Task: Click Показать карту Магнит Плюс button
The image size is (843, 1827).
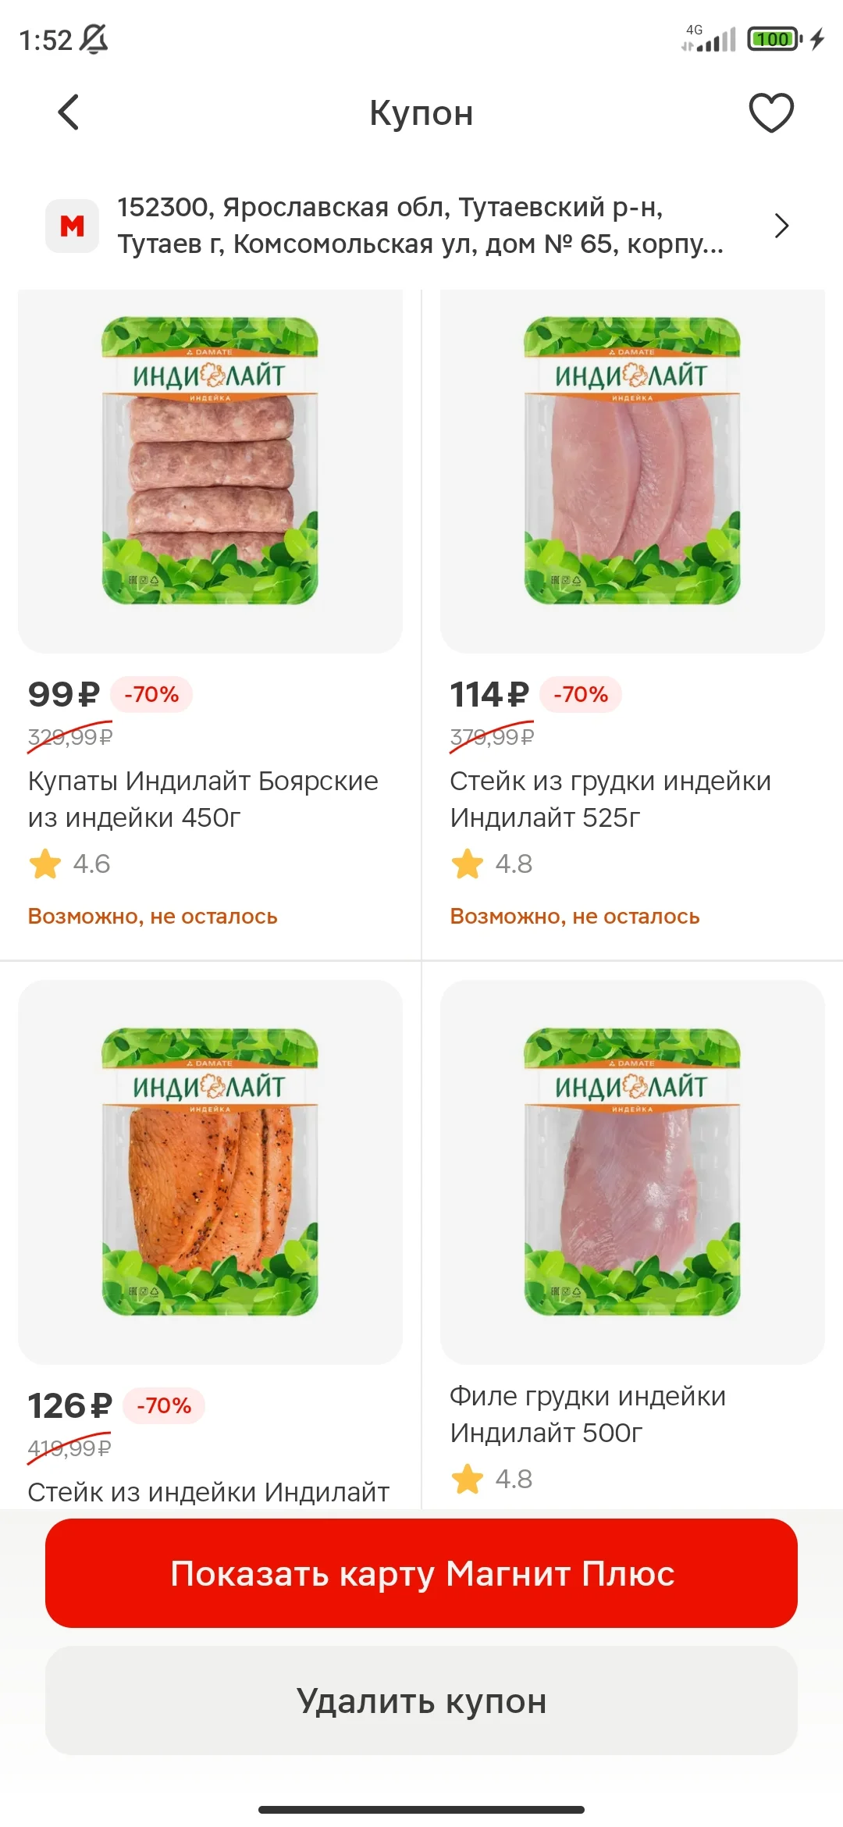Action: (421, 1573)
